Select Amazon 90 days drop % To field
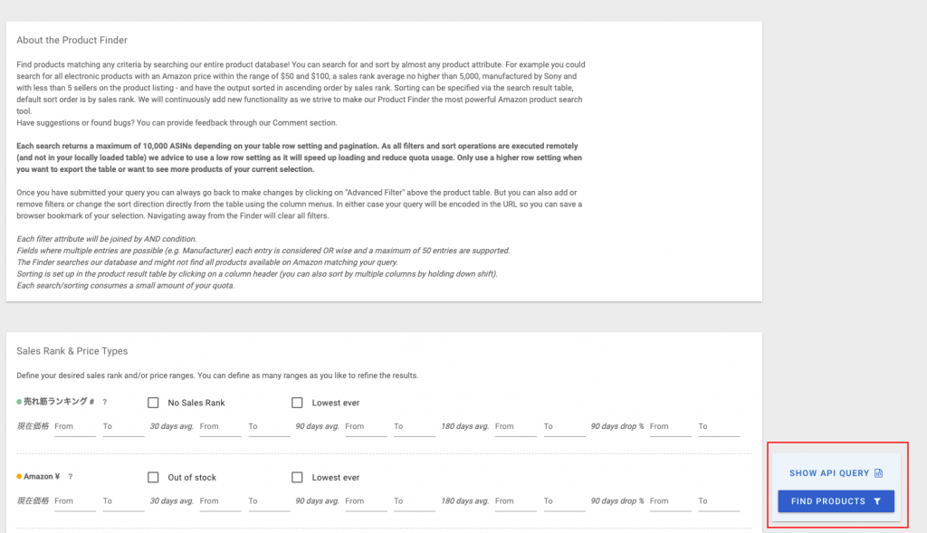 coord(718,501)
